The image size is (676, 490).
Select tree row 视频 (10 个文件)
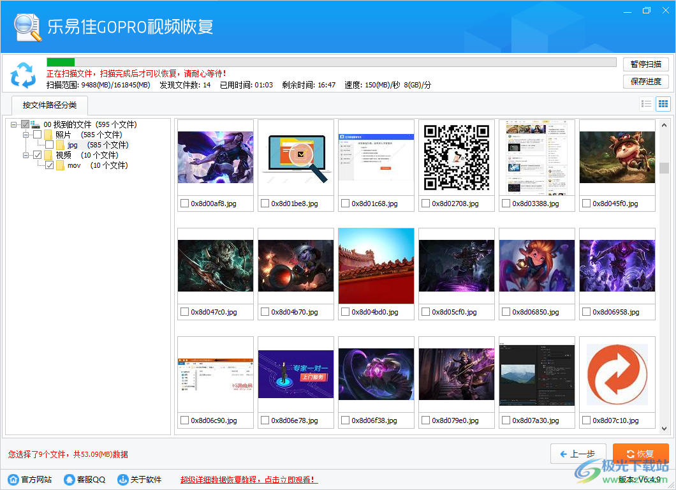tap(87, 155)
